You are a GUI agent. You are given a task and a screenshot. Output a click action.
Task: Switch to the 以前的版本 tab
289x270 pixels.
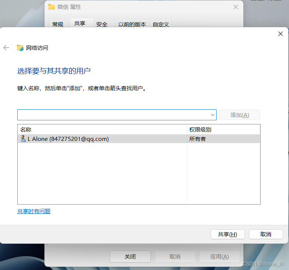click(x=132, y=23)
